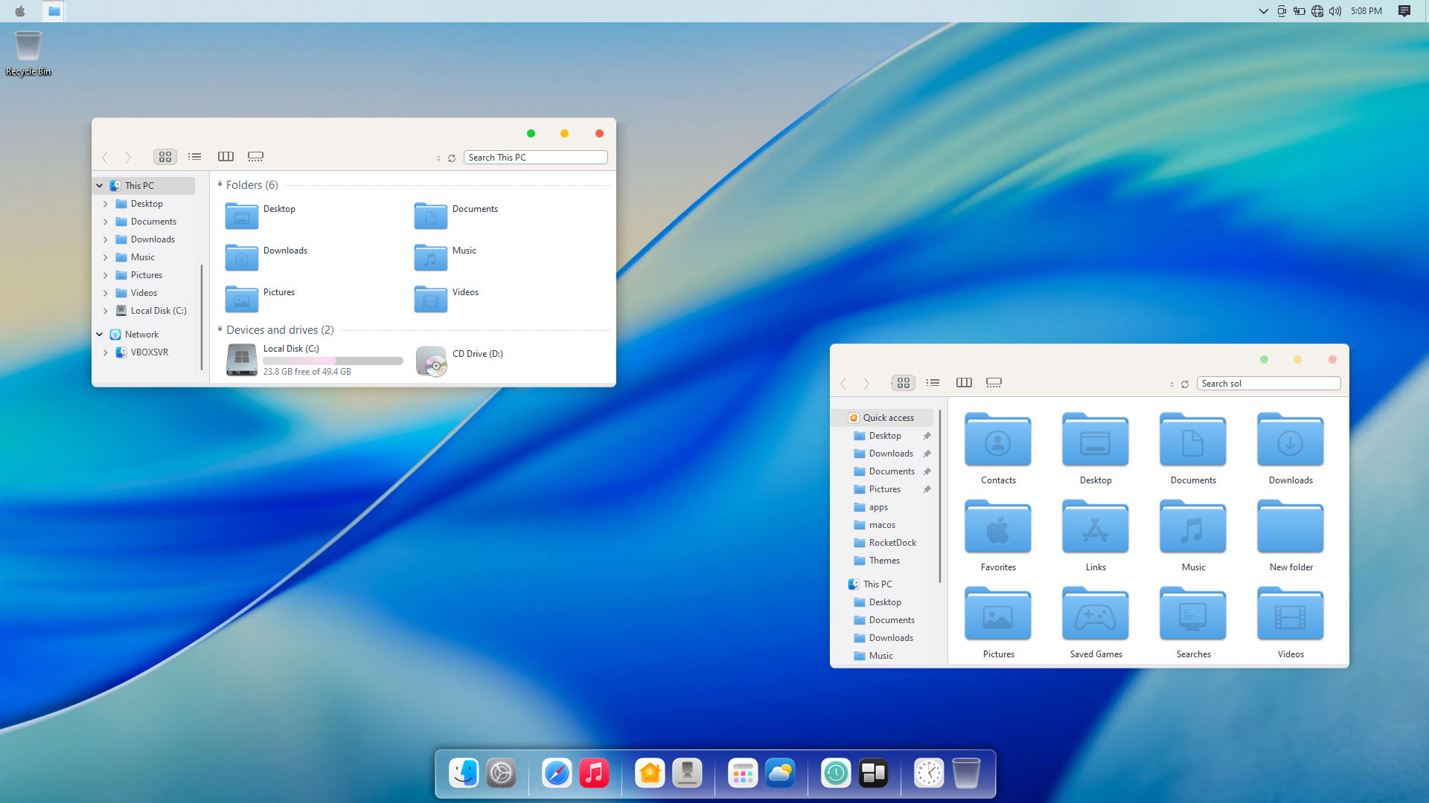Select the columns view icon
This screenshot has height=803, width=1429.
(x=226, y=156)
